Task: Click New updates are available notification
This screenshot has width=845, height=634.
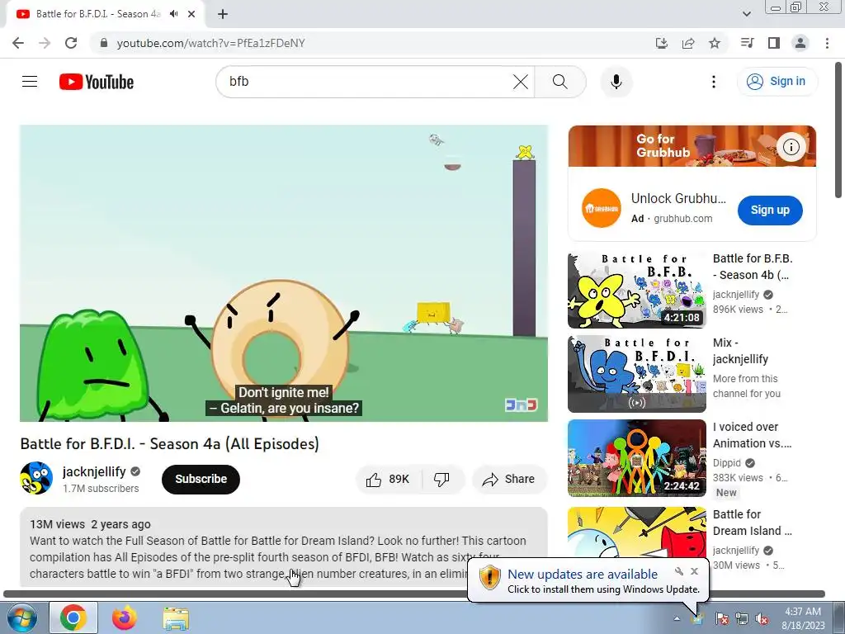Action: [x=583, y=575]
